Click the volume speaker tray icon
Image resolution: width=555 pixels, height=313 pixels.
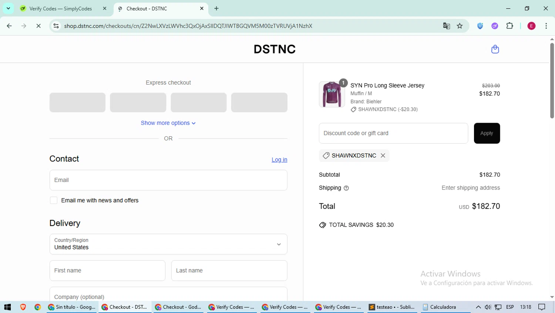coord(488,307)
